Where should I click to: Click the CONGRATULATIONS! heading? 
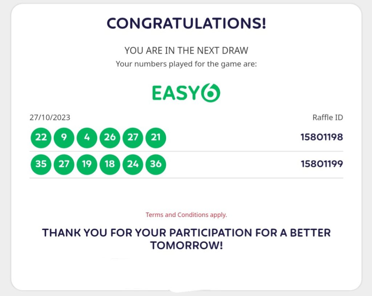[186, 24]
